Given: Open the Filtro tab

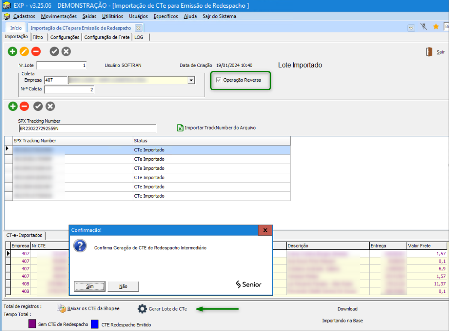Looking at the screenshot, I should click(x=38, y=37).
